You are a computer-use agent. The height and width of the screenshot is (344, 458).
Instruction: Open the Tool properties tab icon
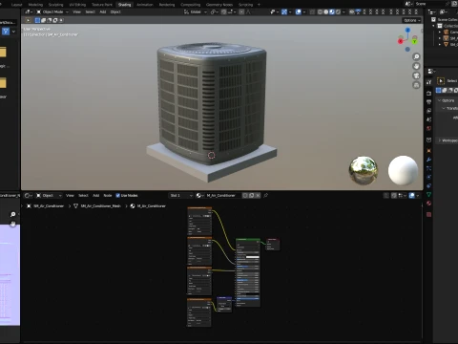(x=428, y=82)
